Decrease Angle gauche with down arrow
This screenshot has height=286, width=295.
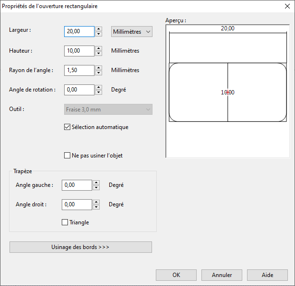pyautogui.click(x=96, y=188)
